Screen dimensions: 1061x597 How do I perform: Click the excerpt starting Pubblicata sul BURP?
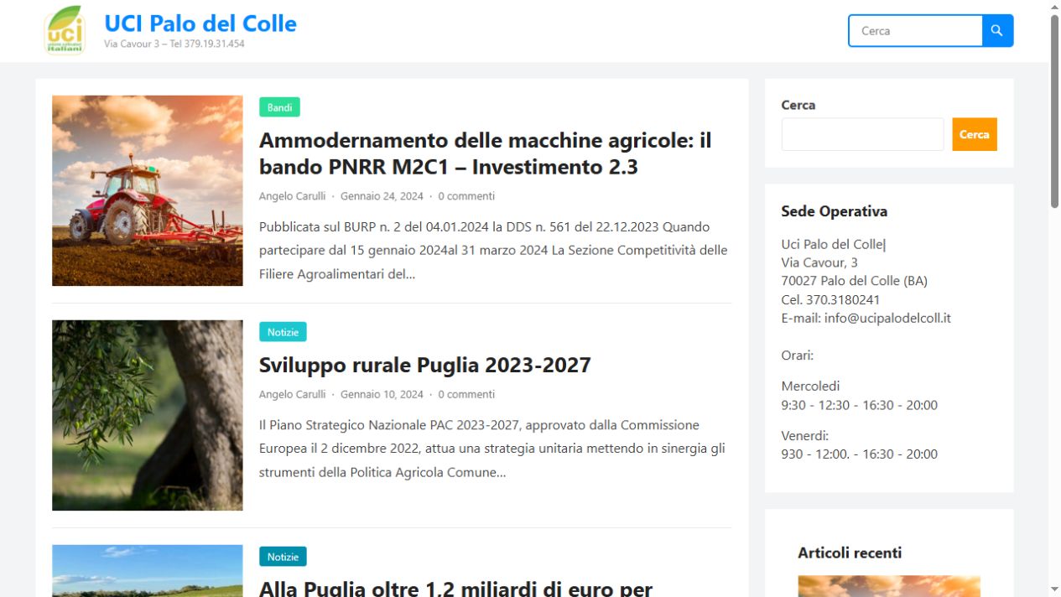(x=493, y=250)
